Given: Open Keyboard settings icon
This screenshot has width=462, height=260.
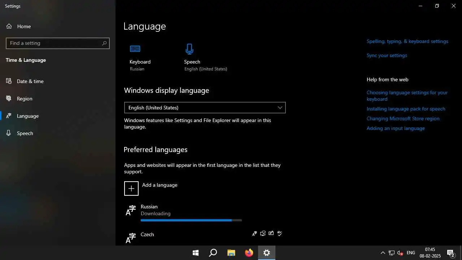Looking at the screenshot, I should coord(135,49).
